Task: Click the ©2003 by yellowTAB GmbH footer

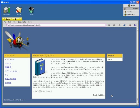Action: (14, 100)
